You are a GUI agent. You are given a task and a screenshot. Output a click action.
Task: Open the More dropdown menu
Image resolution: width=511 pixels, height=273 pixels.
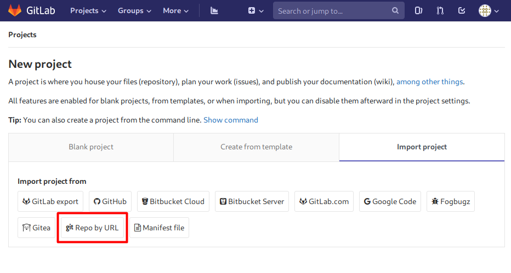click(x=175, y=10)
